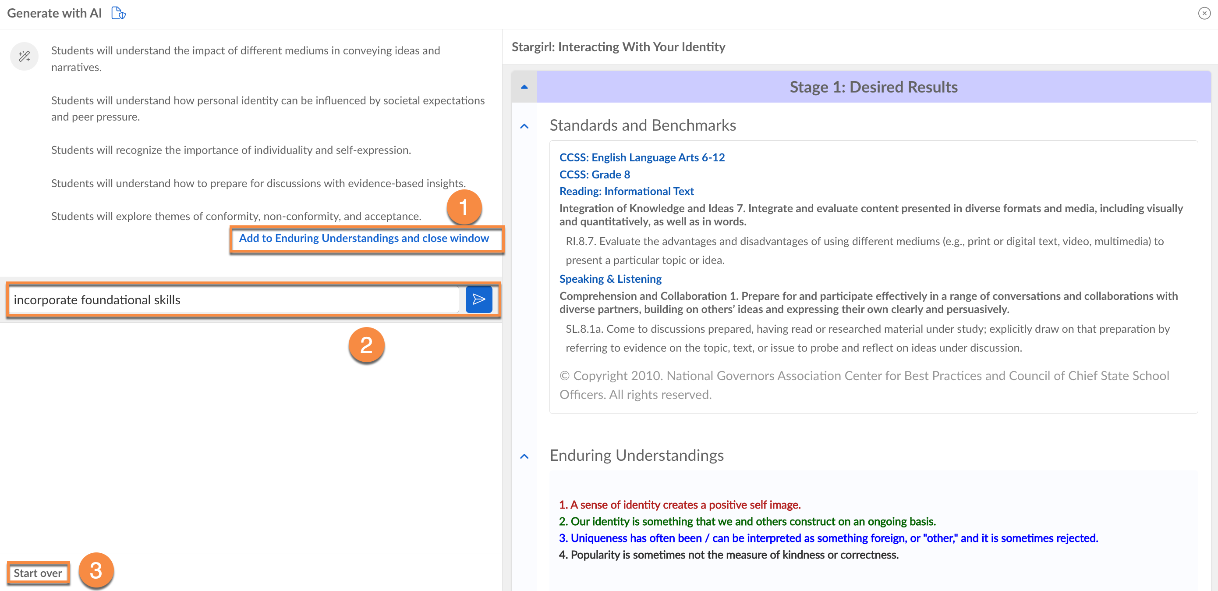Viewport: 1218px width, 591px height.
Task: Click the Reading: Informational Text link
Action: tap(626, 191)
